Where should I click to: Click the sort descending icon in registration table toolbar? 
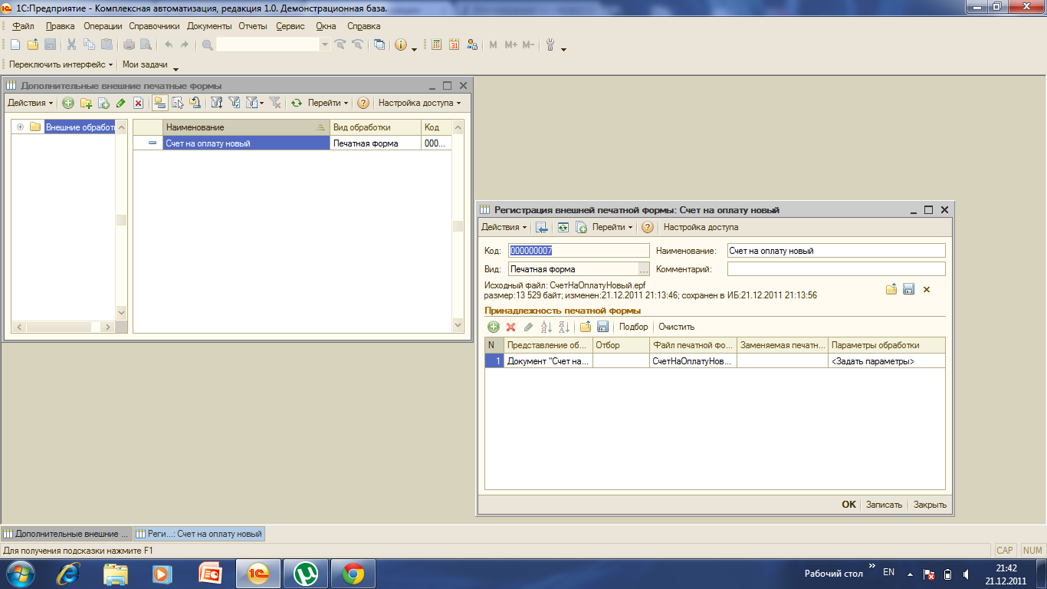pyautogui.click(x=564, y=327)
